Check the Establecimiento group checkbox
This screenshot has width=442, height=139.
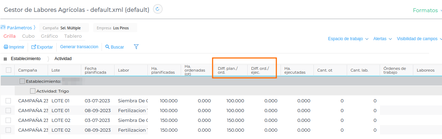22,81
